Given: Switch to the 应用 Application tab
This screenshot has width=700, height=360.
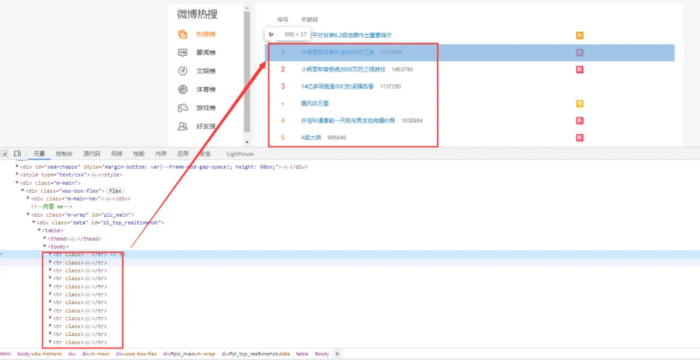Looking at the screenshot, I should click(x=183, y=154).
